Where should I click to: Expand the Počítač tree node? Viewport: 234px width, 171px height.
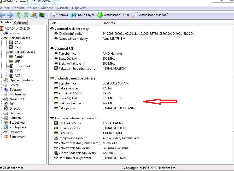(x=2, y=33)
